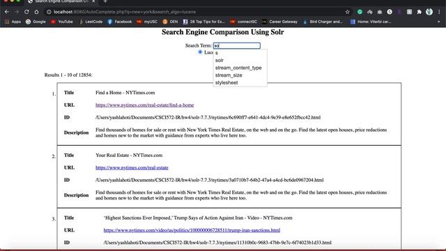
Task: Switch to the Search Engine Comparison tab
Action: (x=61, y=1)
